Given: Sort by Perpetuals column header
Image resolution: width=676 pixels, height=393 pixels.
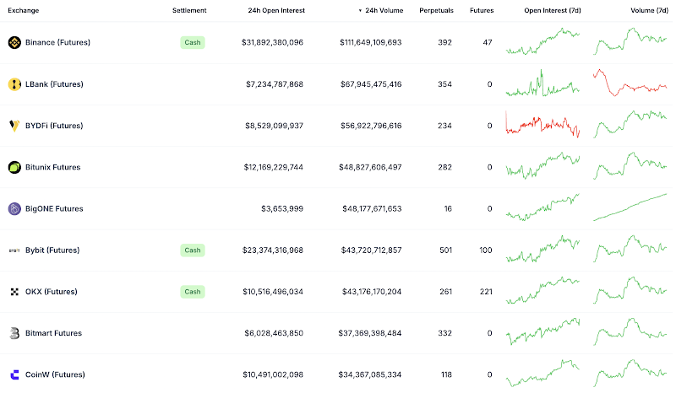Looking at the screenshot, I should 436,10.
